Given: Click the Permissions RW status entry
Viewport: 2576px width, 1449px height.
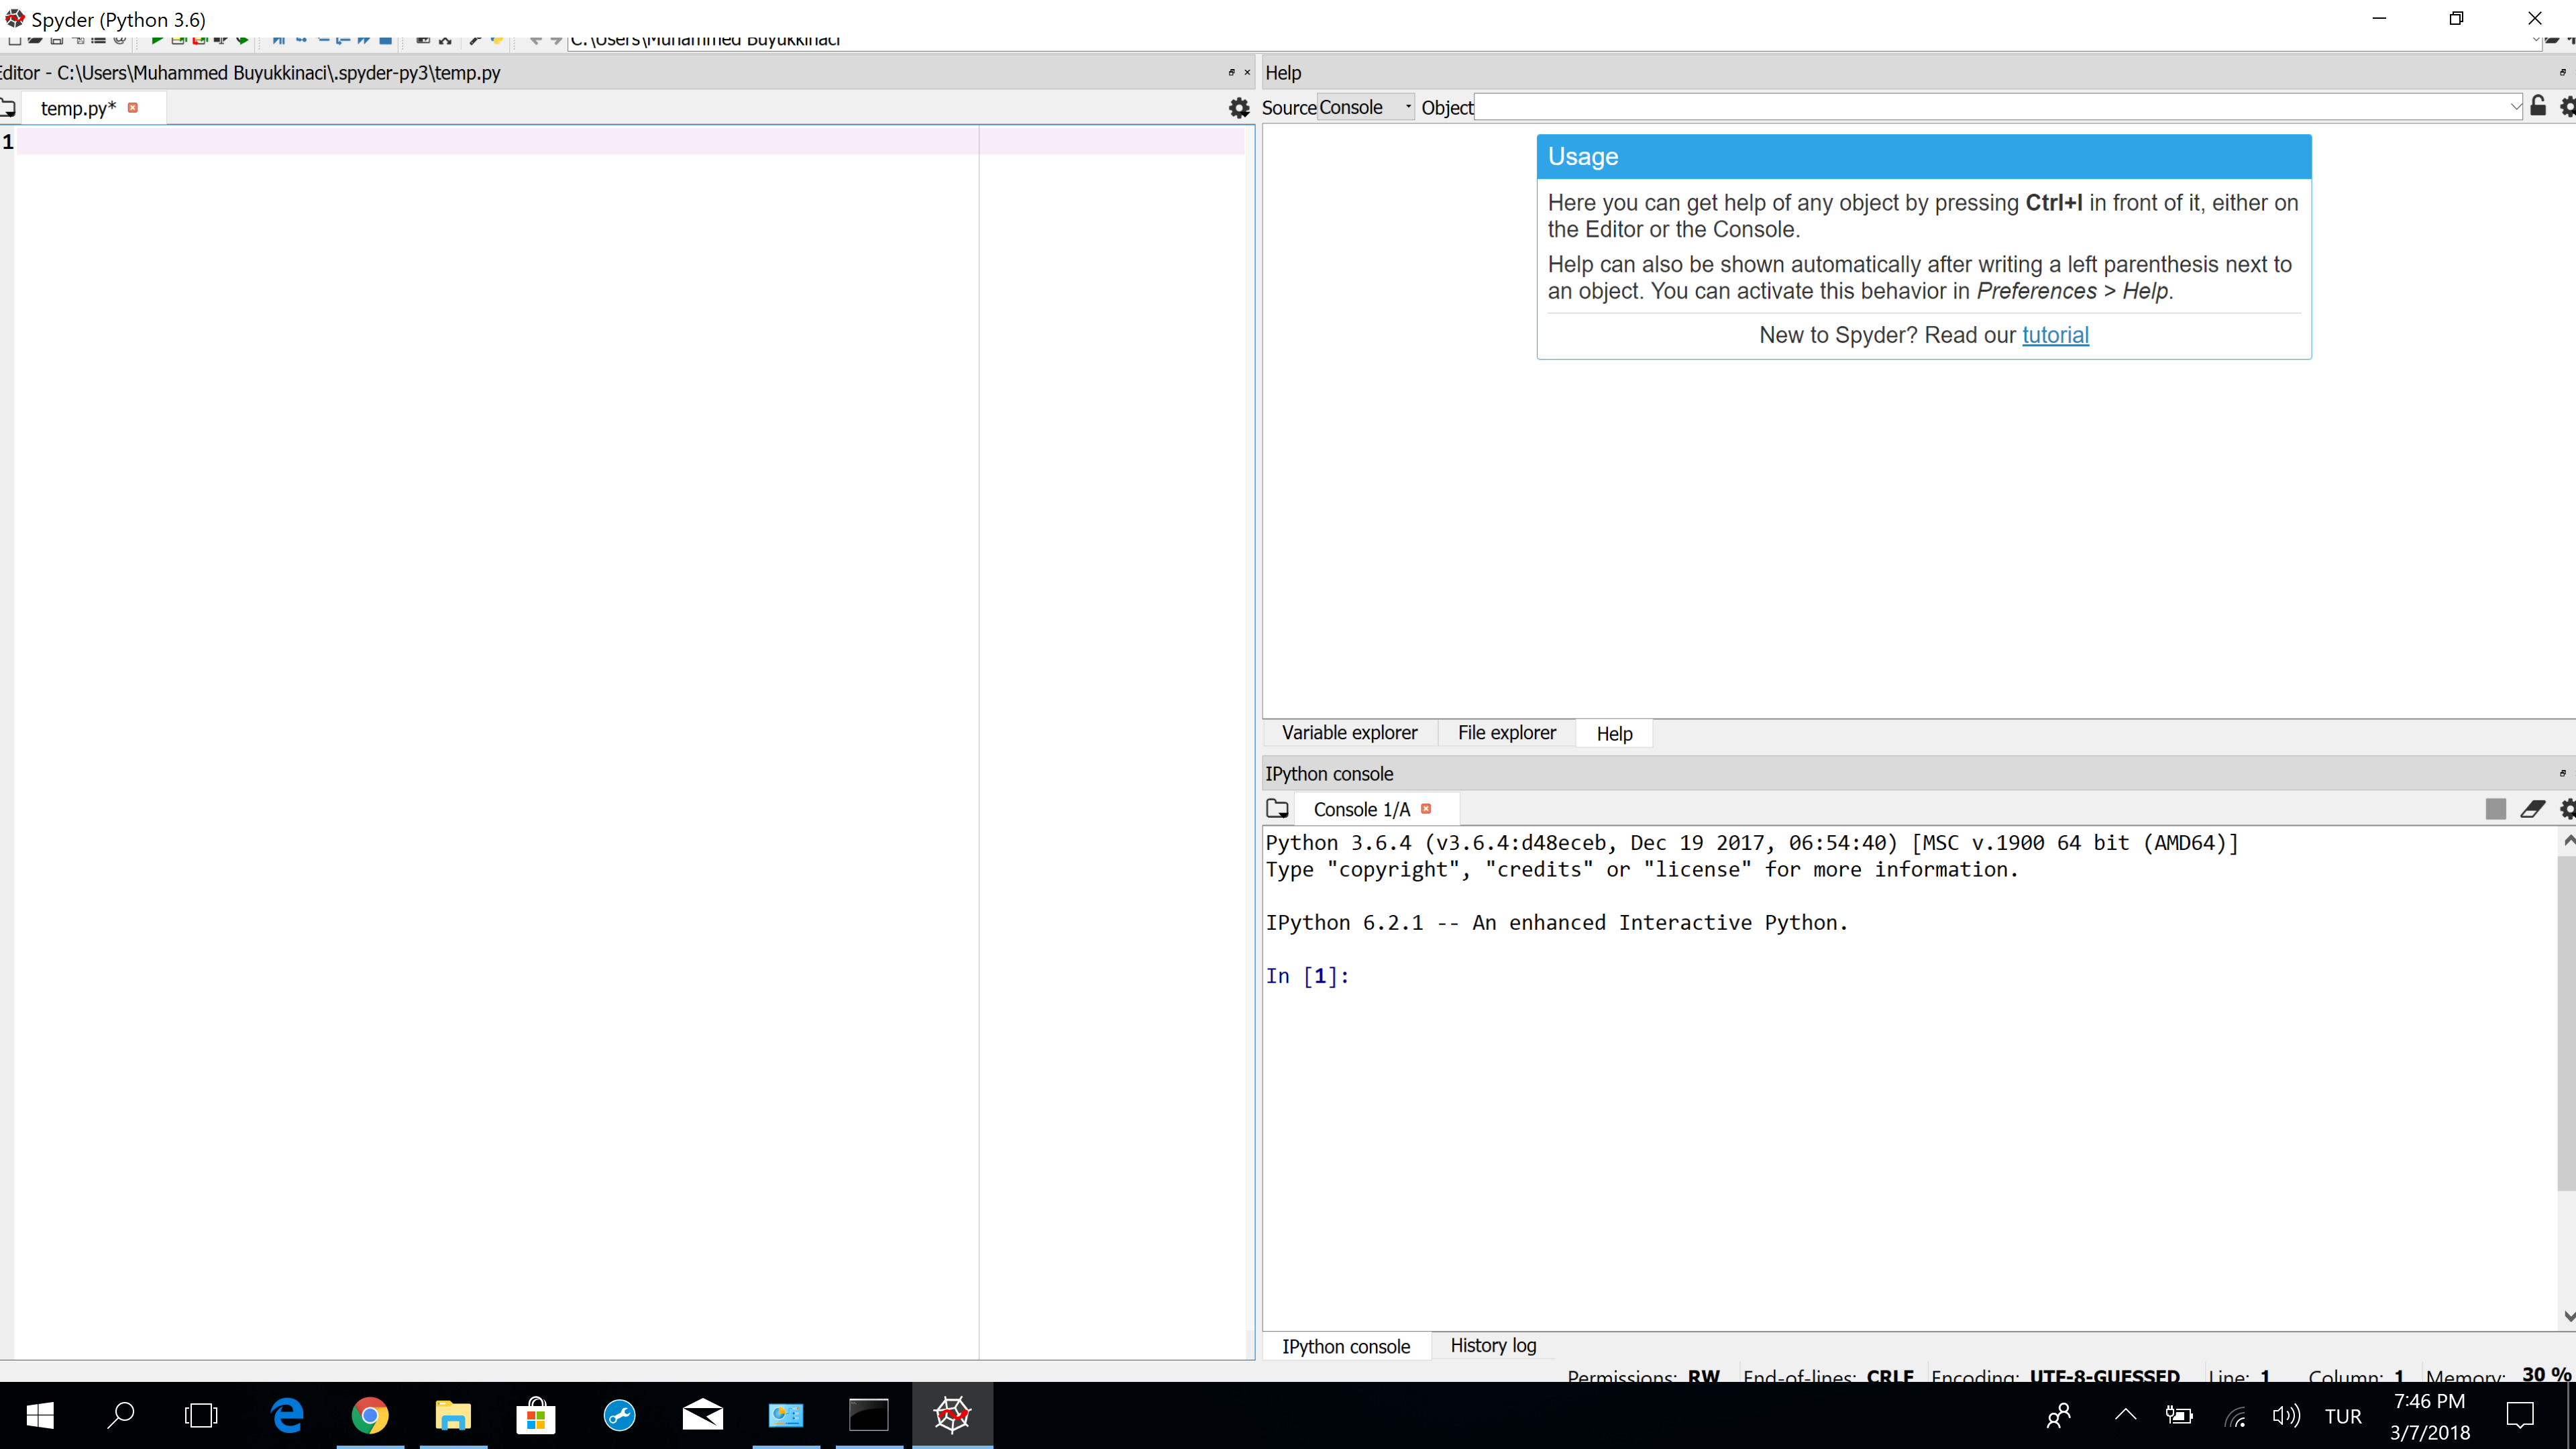Looking at the screenshot, I should coord(1643,1376).
